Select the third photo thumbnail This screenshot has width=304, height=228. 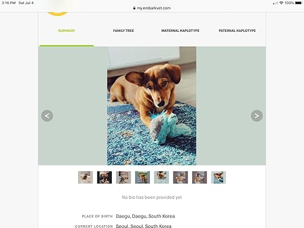tap(124, 177)
